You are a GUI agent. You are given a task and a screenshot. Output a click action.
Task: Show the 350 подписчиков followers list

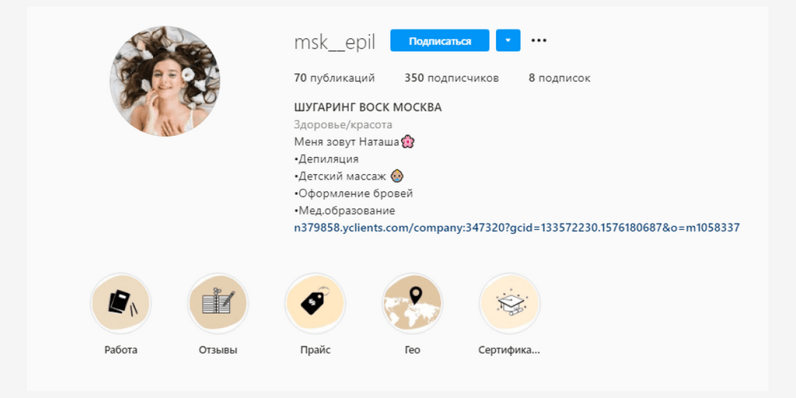(x=451, y=78)
